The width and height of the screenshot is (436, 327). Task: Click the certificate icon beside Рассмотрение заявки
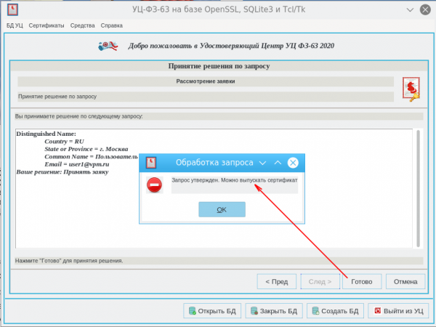click(x=411, y=89)
